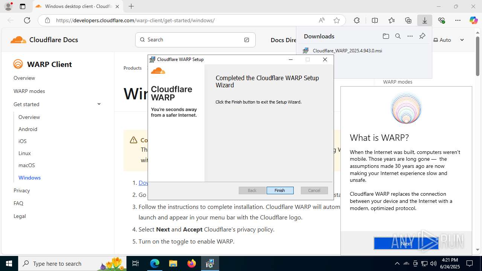Viewport: 482px width, 271px height.
Task: Open the Edge profile icon
Action: [8, 6]
